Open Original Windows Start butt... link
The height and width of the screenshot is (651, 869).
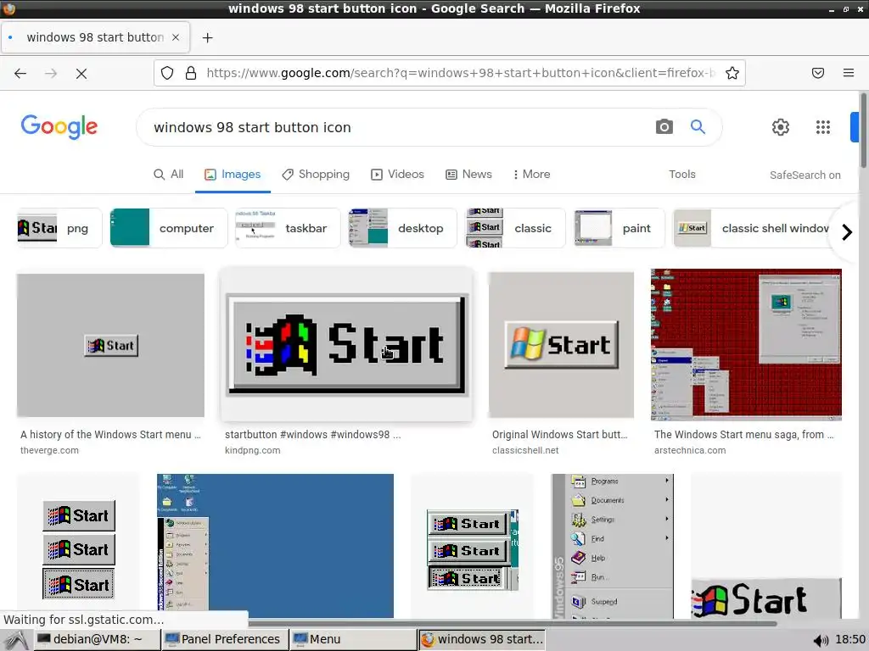pyautogui.click(x=560, y=435)
